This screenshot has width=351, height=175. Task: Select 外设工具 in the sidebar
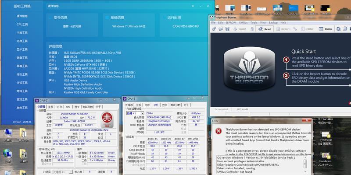click(x=22, y=83)
